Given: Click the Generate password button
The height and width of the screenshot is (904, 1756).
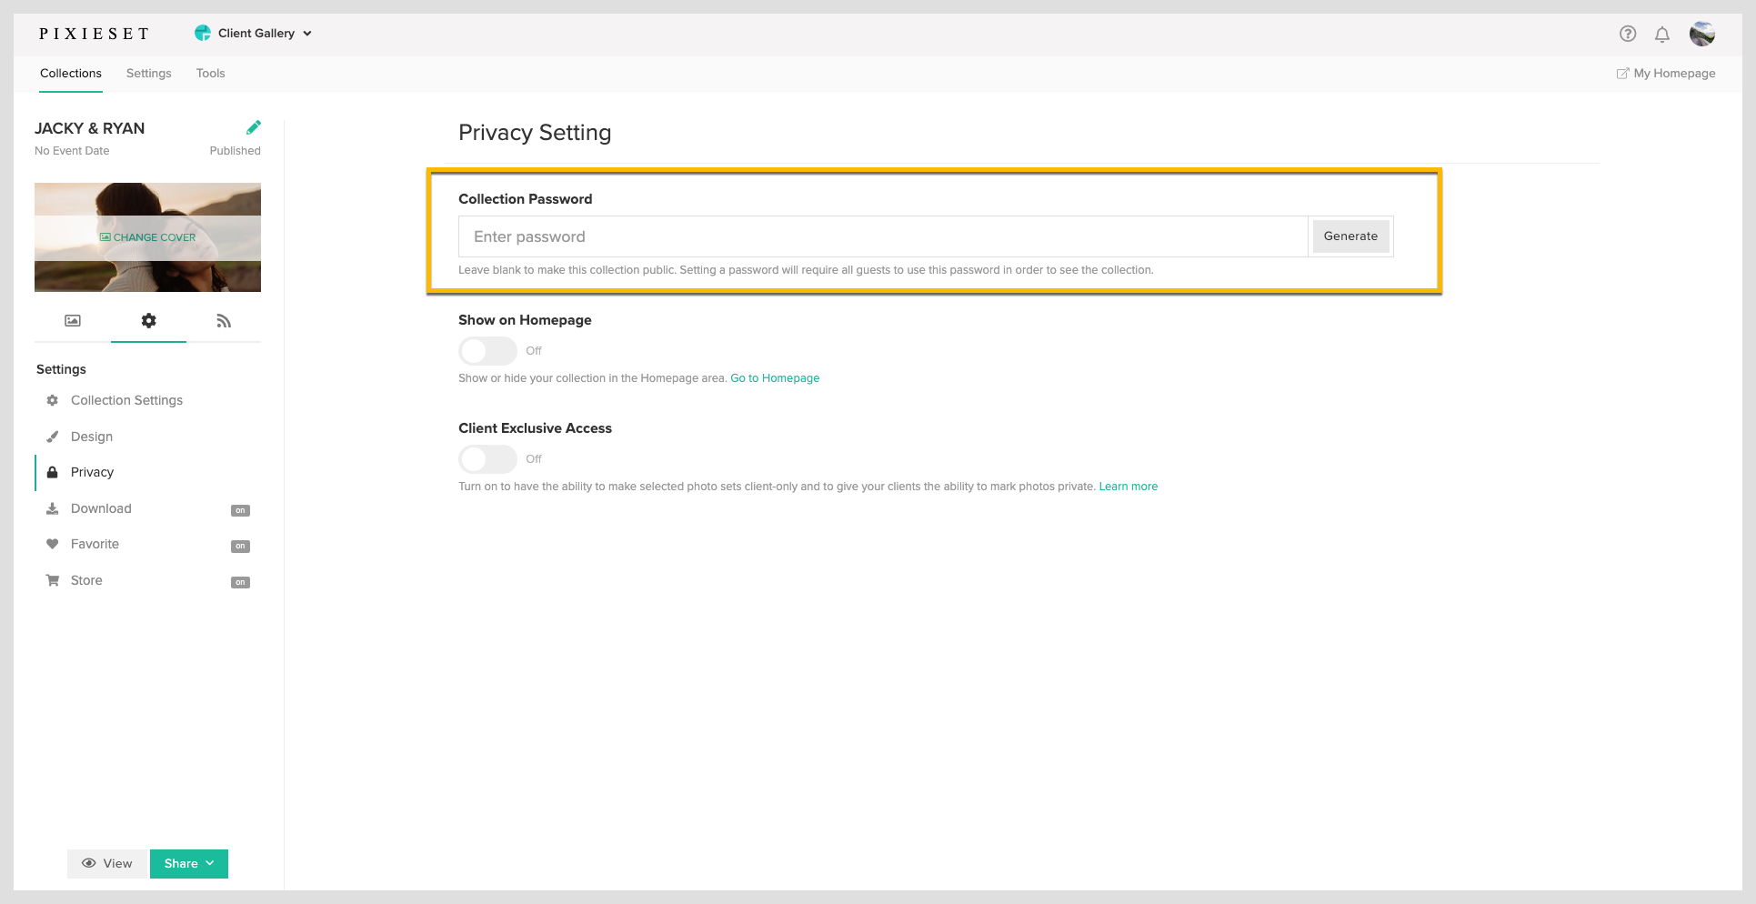Looking at the screenshot, I should (x=1350, y=236).
